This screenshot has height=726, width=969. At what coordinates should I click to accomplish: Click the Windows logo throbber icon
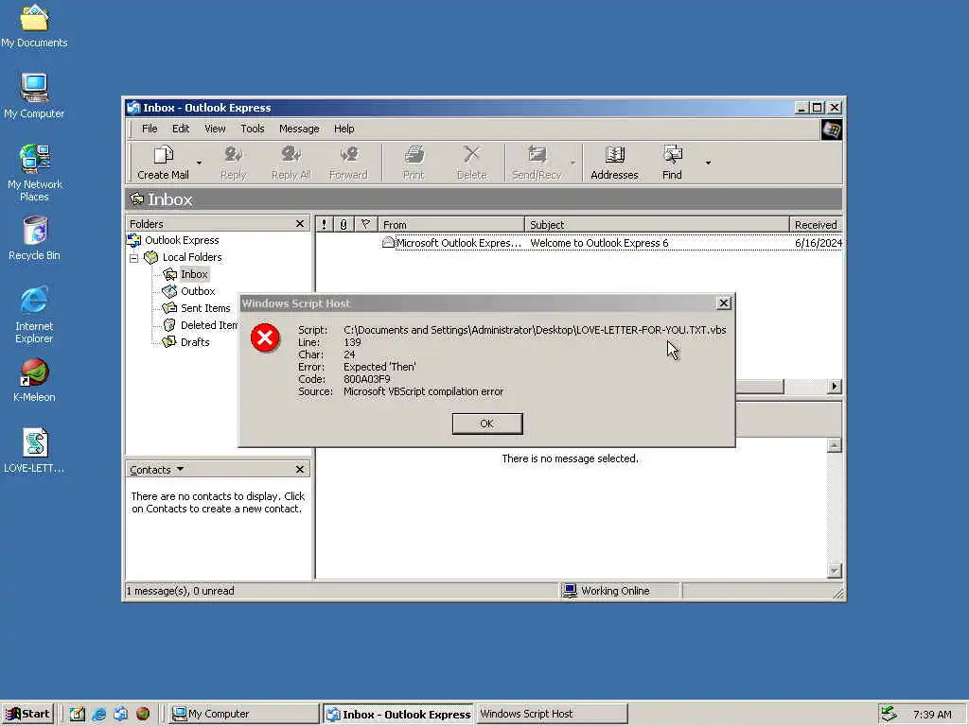click(x=831, y=130)
